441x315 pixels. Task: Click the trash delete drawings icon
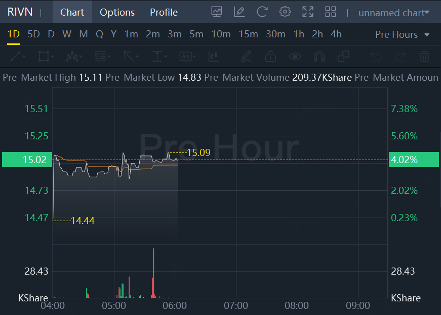click(x=424, y=57)
